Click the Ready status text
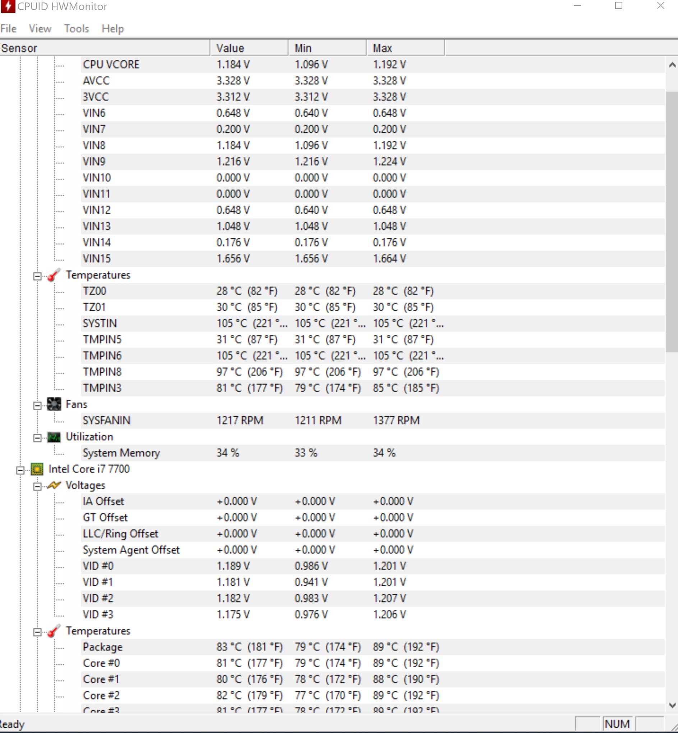 coord(12,724)
